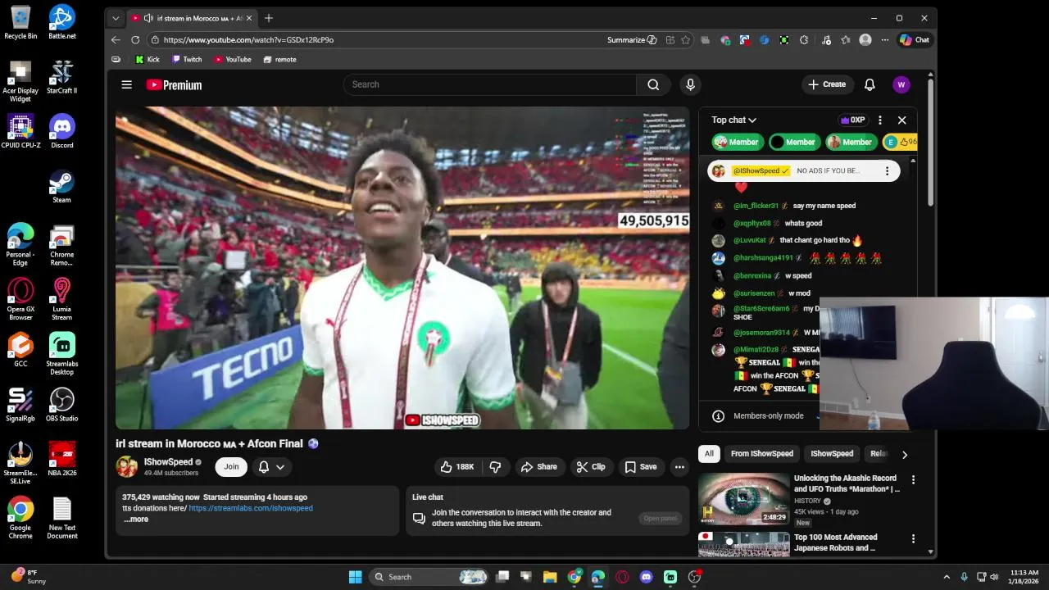Share the IShowSpeed stream

[x=538, y=467]
